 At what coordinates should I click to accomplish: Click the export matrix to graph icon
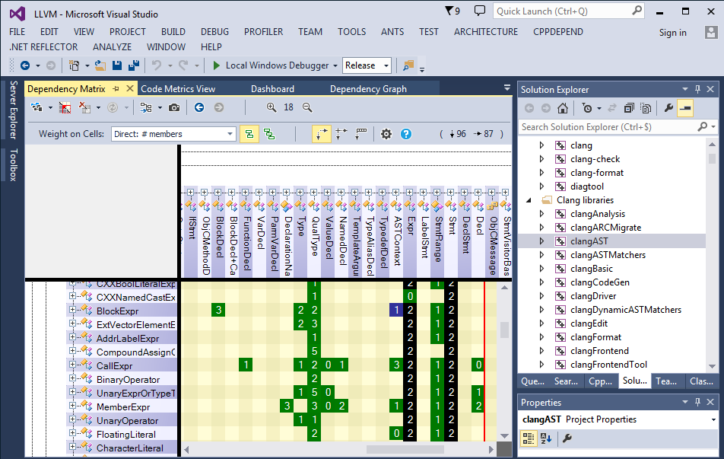(146, 107)
